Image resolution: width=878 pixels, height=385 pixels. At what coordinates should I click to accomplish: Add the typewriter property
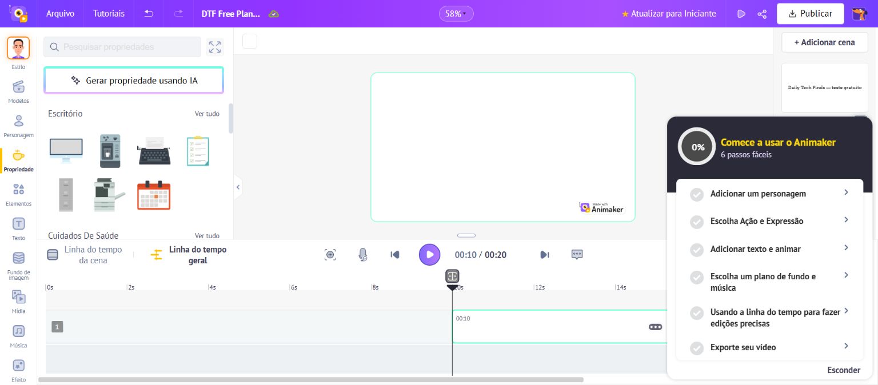coord(154,151)
